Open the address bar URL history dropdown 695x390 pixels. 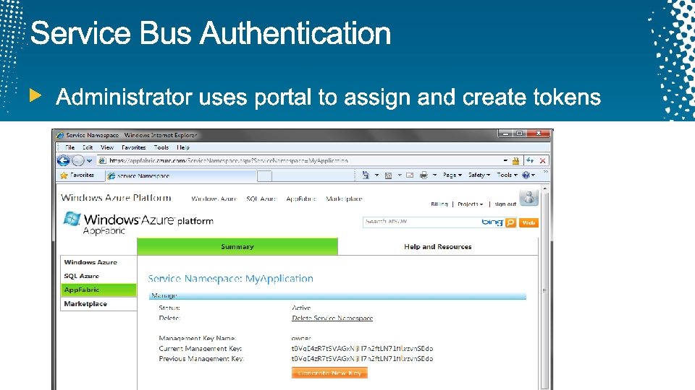tap(505, 160)
